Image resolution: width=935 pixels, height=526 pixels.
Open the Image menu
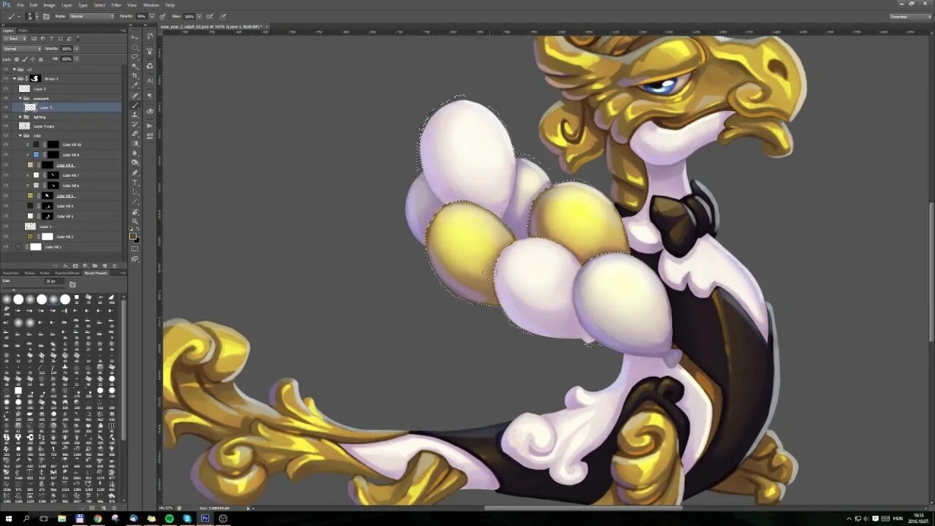point(50,5)
